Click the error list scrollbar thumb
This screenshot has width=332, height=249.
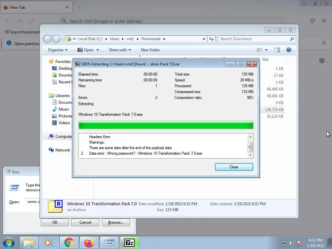(x=250, y=147)
